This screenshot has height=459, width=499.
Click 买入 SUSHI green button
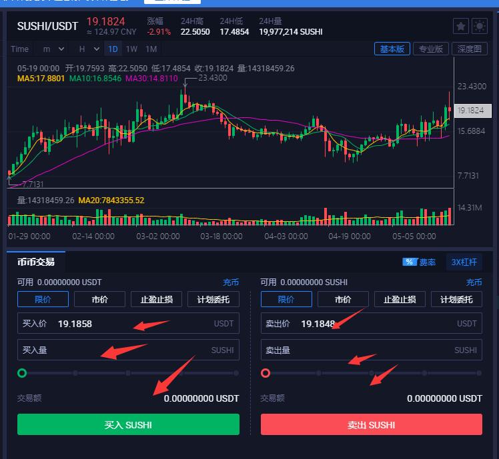tap(128, 424)
